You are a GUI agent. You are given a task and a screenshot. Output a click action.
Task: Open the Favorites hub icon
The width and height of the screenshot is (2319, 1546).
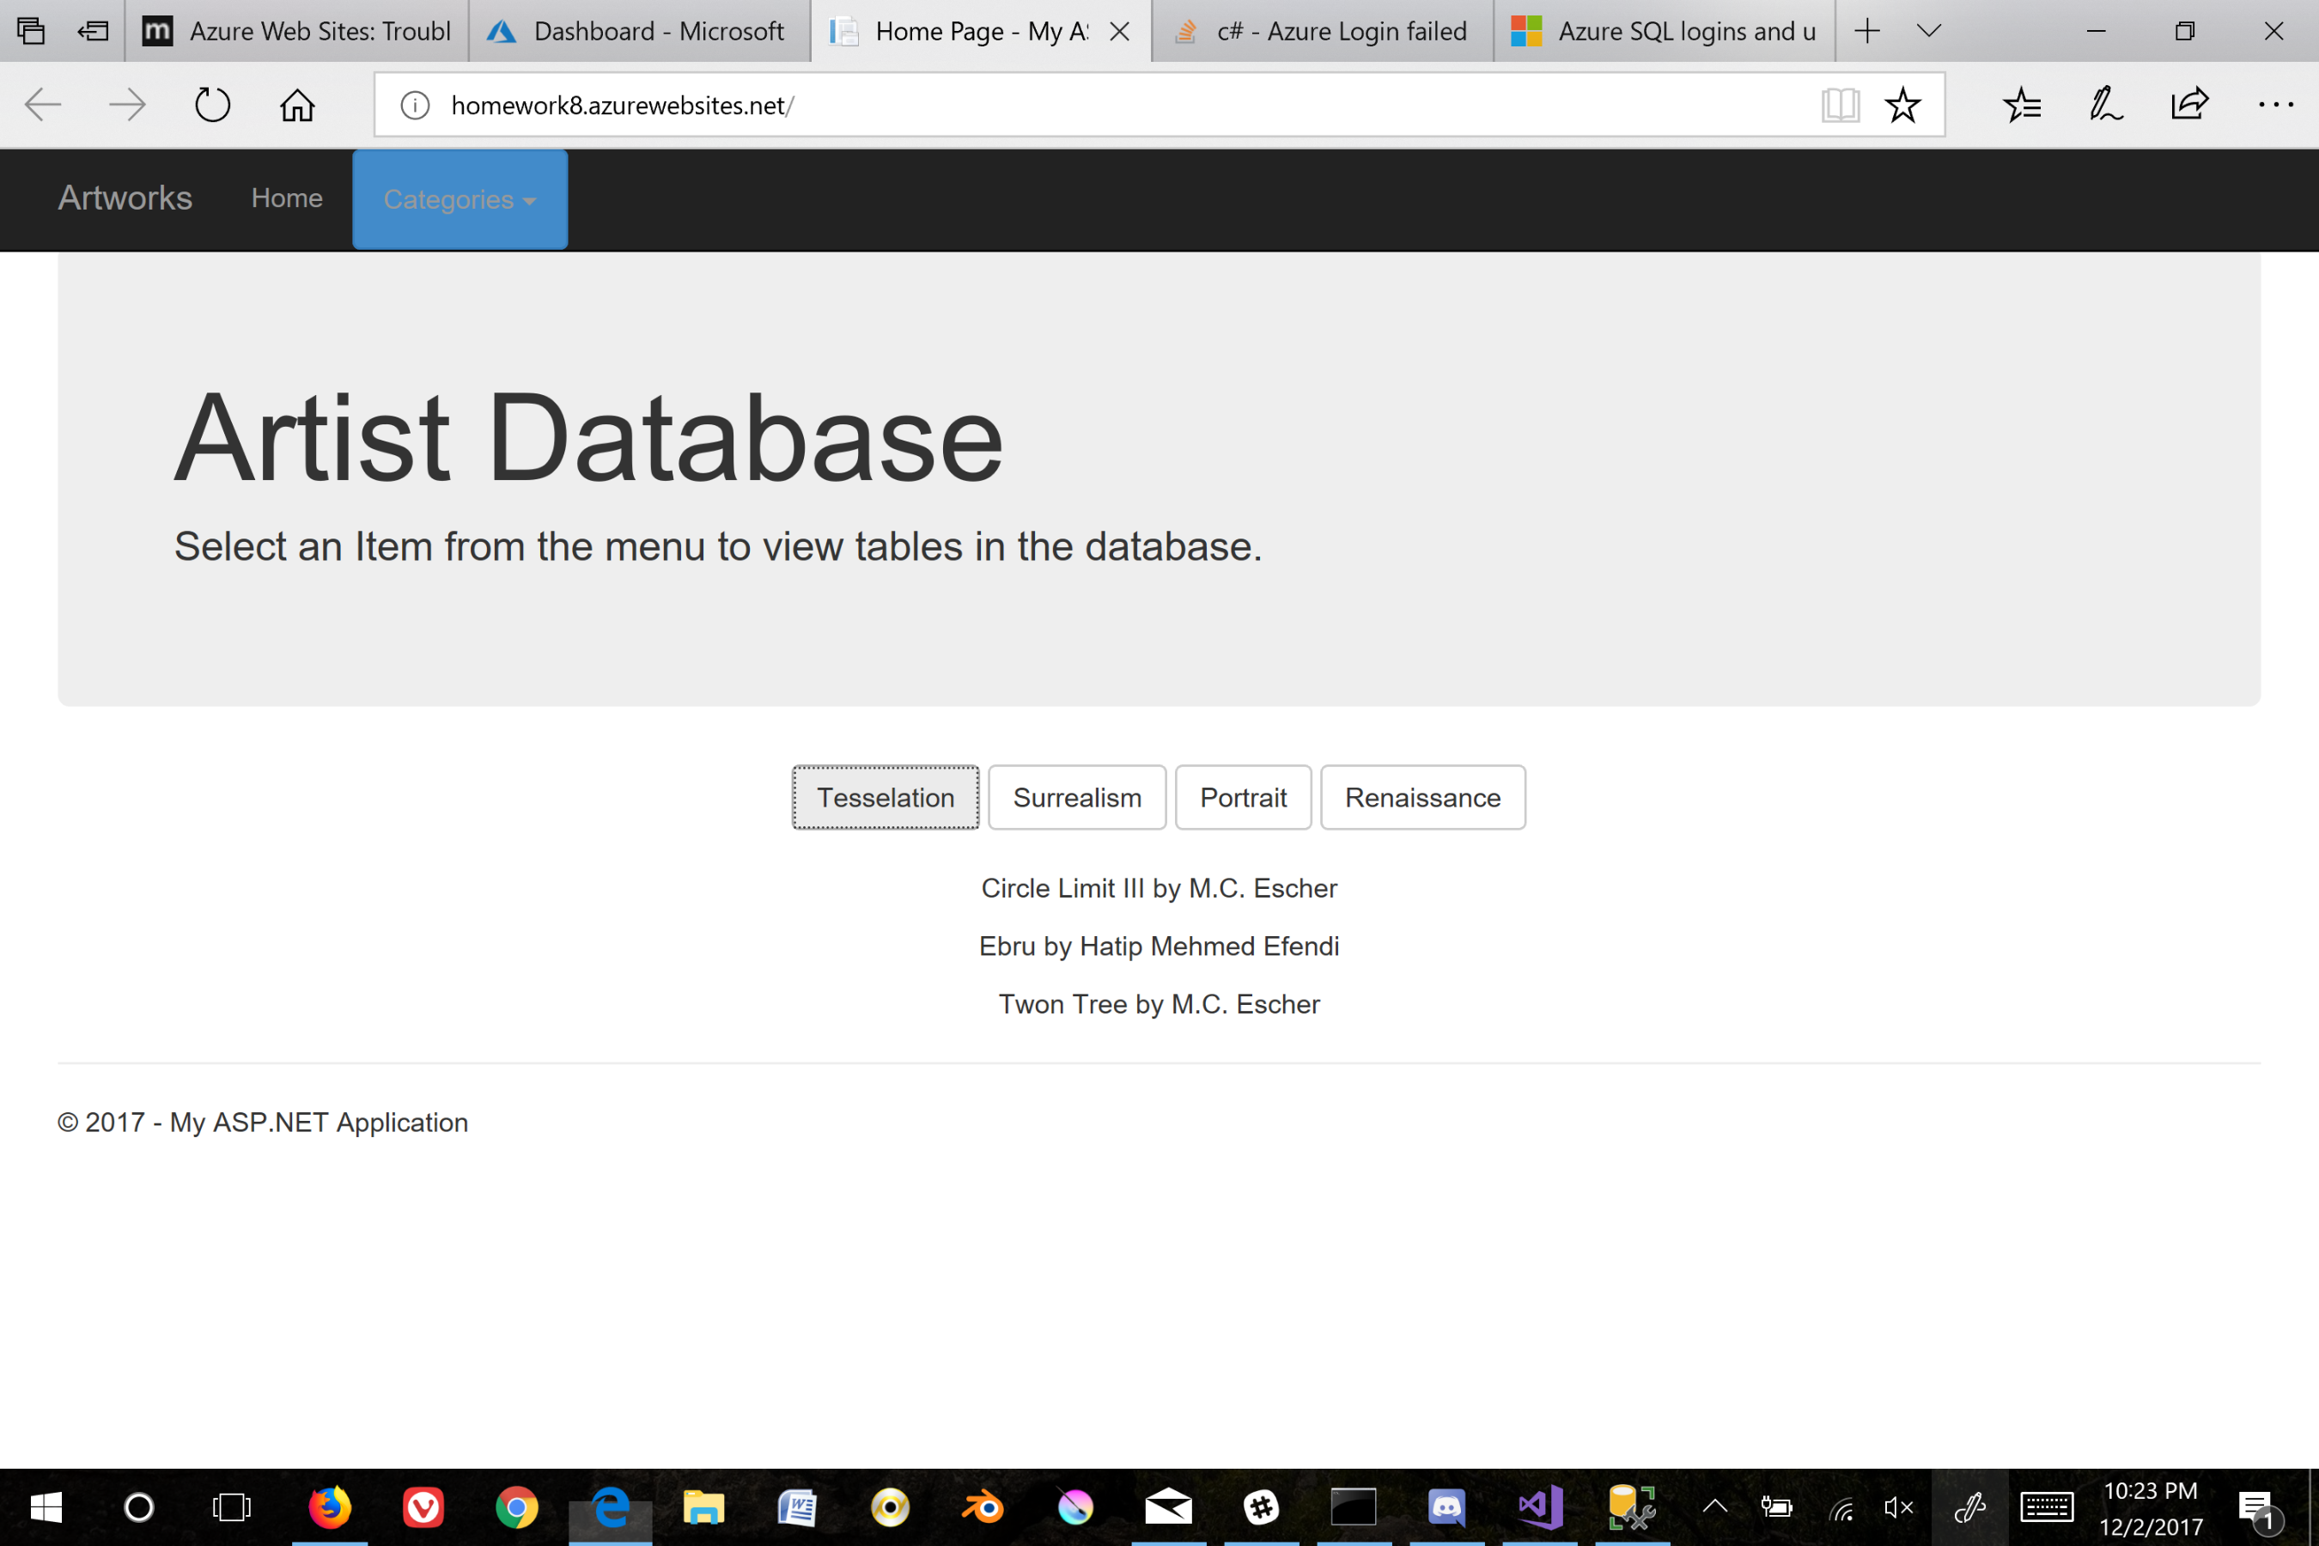pos(2022,105)
